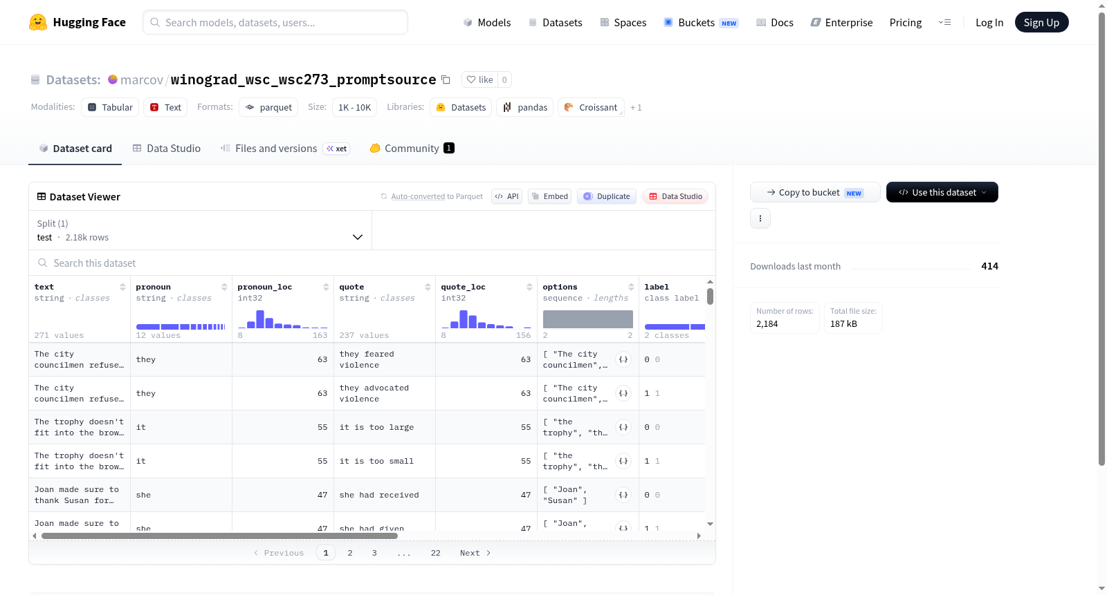Image resolution: width=1107 pixels, height=595 pixels.
Task: Click the main search models input
Action: 275,22
